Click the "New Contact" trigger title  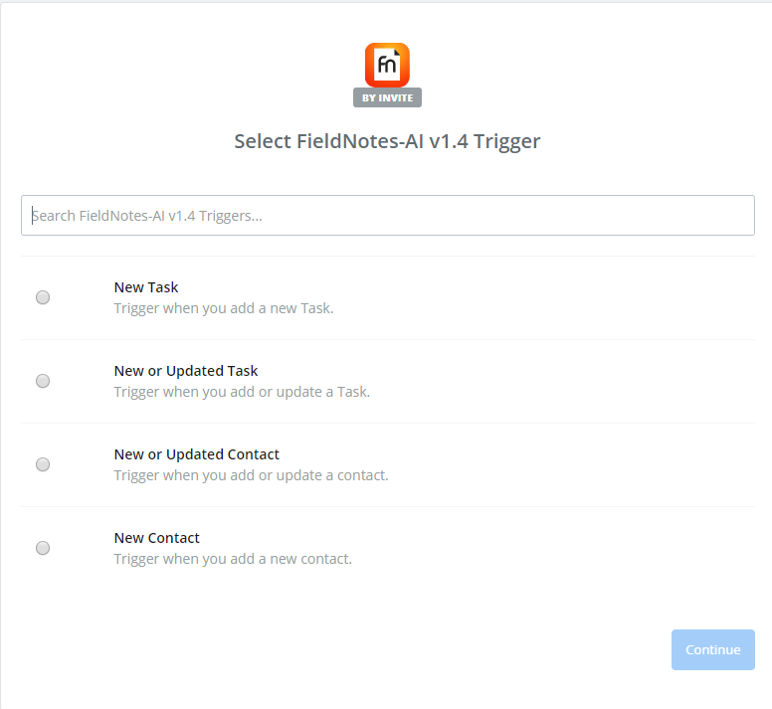156,538
